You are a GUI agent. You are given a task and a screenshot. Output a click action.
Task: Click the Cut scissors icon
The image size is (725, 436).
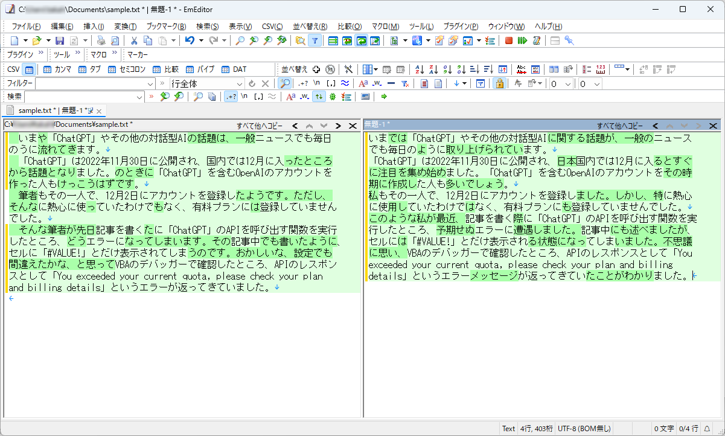134,40
